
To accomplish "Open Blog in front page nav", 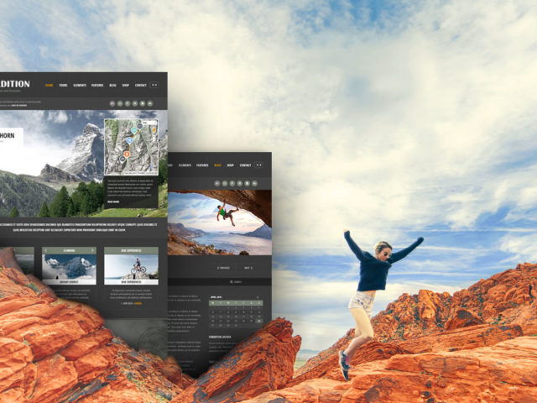I will click(x=112, y=85).
